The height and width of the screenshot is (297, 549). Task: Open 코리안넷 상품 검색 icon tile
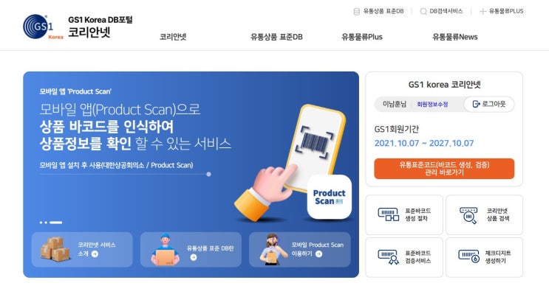(485, 215)
